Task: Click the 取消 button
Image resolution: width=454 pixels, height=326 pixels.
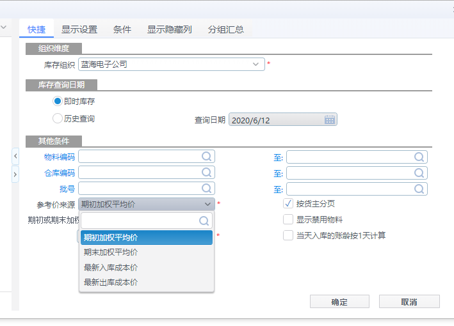Action: coord(409,302)
